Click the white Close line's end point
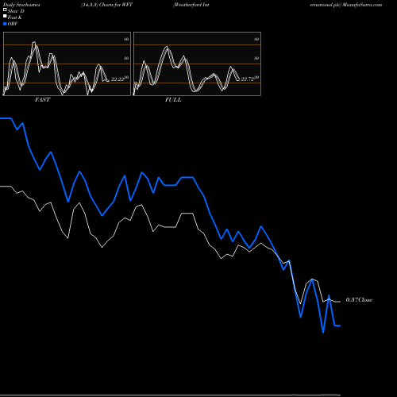The height and width of the screenshot is (397, 397). [x=340, y=302]
